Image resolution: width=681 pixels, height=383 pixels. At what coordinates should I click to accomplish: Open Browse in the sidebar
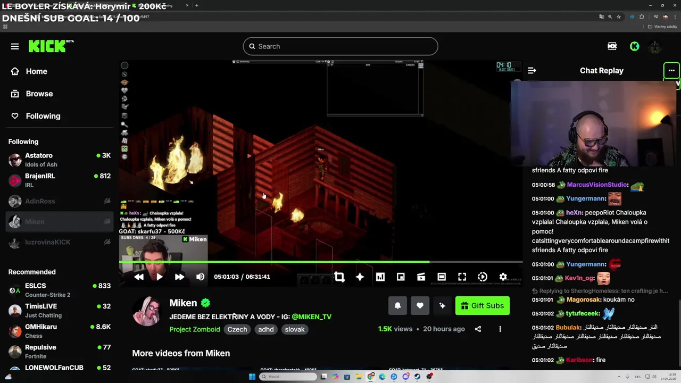pyautogui.click(x=60, y=94)
